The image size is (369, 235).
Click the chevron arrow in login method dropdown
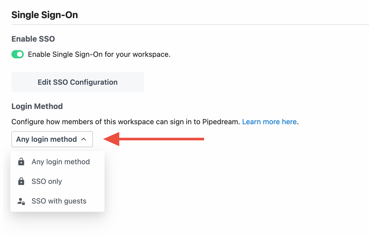click(x=84, y=139)
